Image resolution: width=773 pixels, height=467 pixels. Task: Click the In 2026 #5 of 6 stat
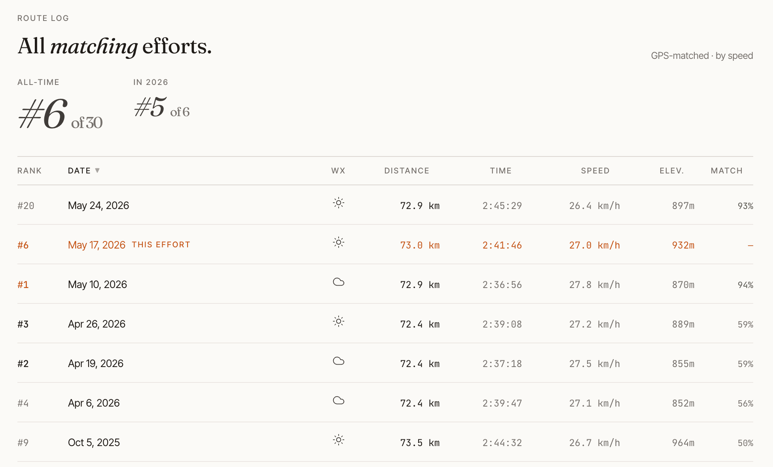[162, 107]
